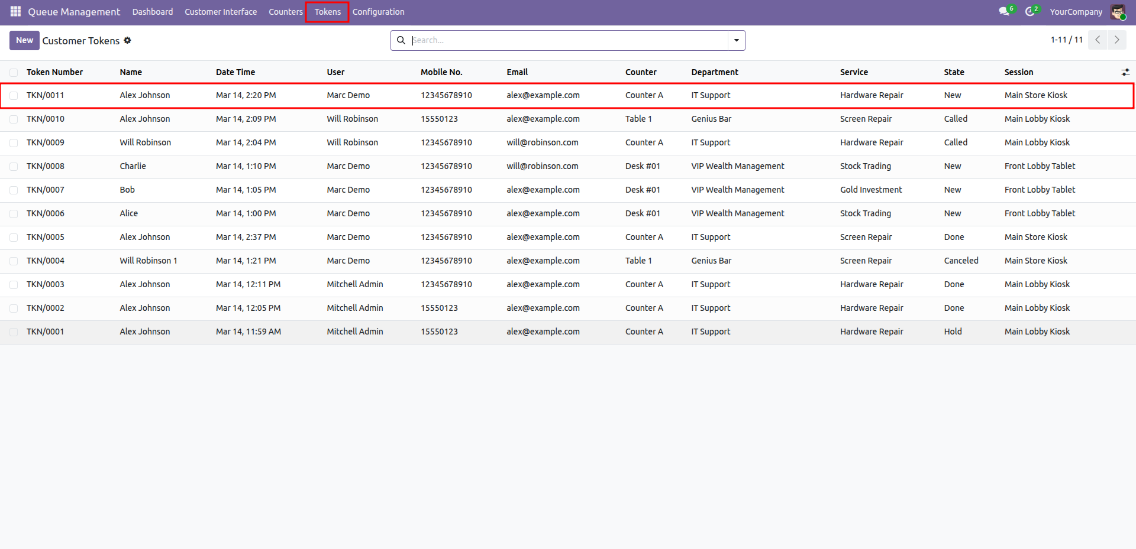The height and width of the screenshot is (549, 1136).
Task: Check the TKN/0002 row checkbox
Action: pos(14,308)
